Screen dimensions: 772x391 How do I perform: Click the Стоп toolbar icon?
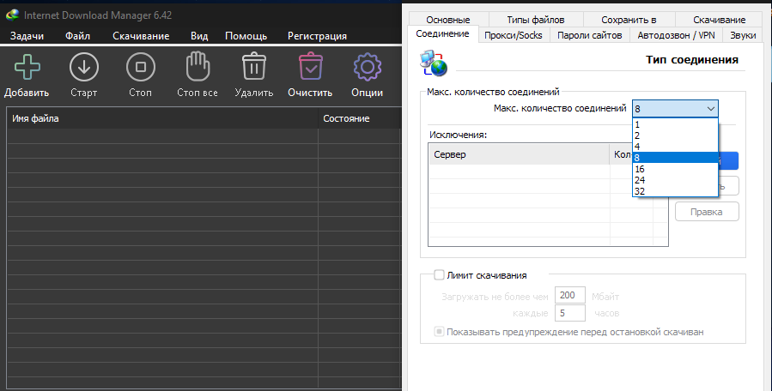[x=141, y=67]
